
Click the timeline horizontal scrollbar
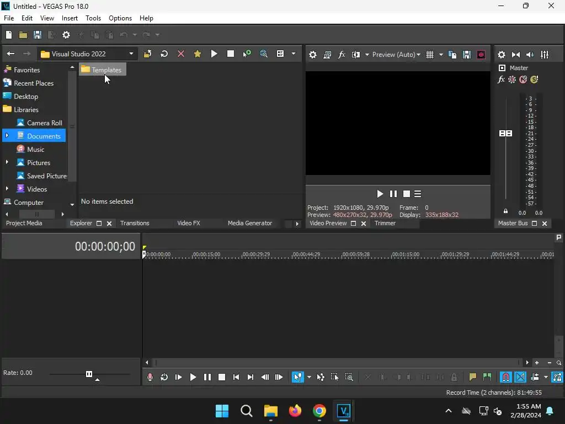tap(337, 363)
